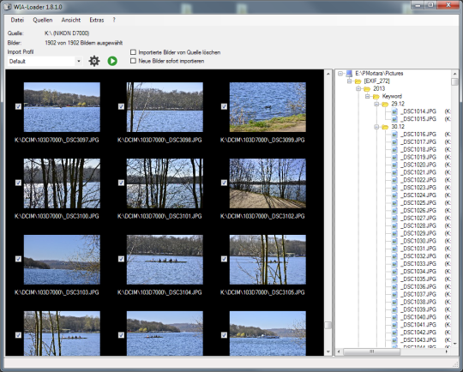Open the Quellen menu

43,20
